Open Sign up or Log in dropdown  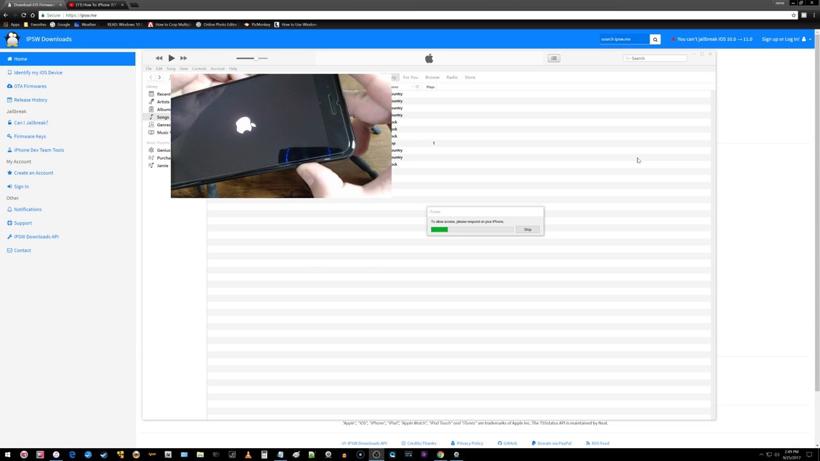coord(786,39)
